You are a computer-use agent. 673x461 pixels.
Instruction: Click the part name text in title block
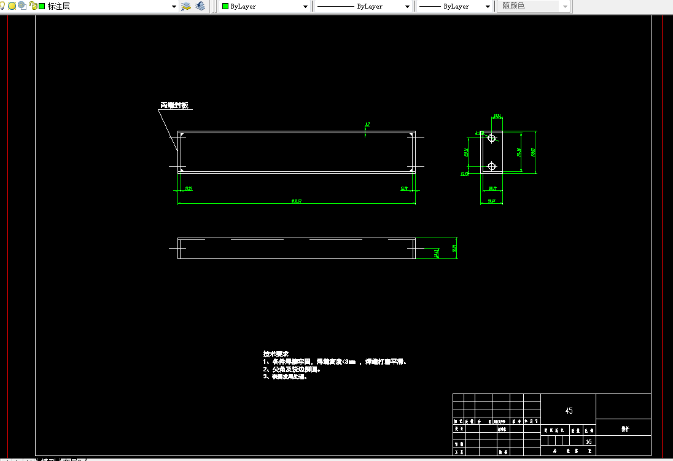[625, 429]
